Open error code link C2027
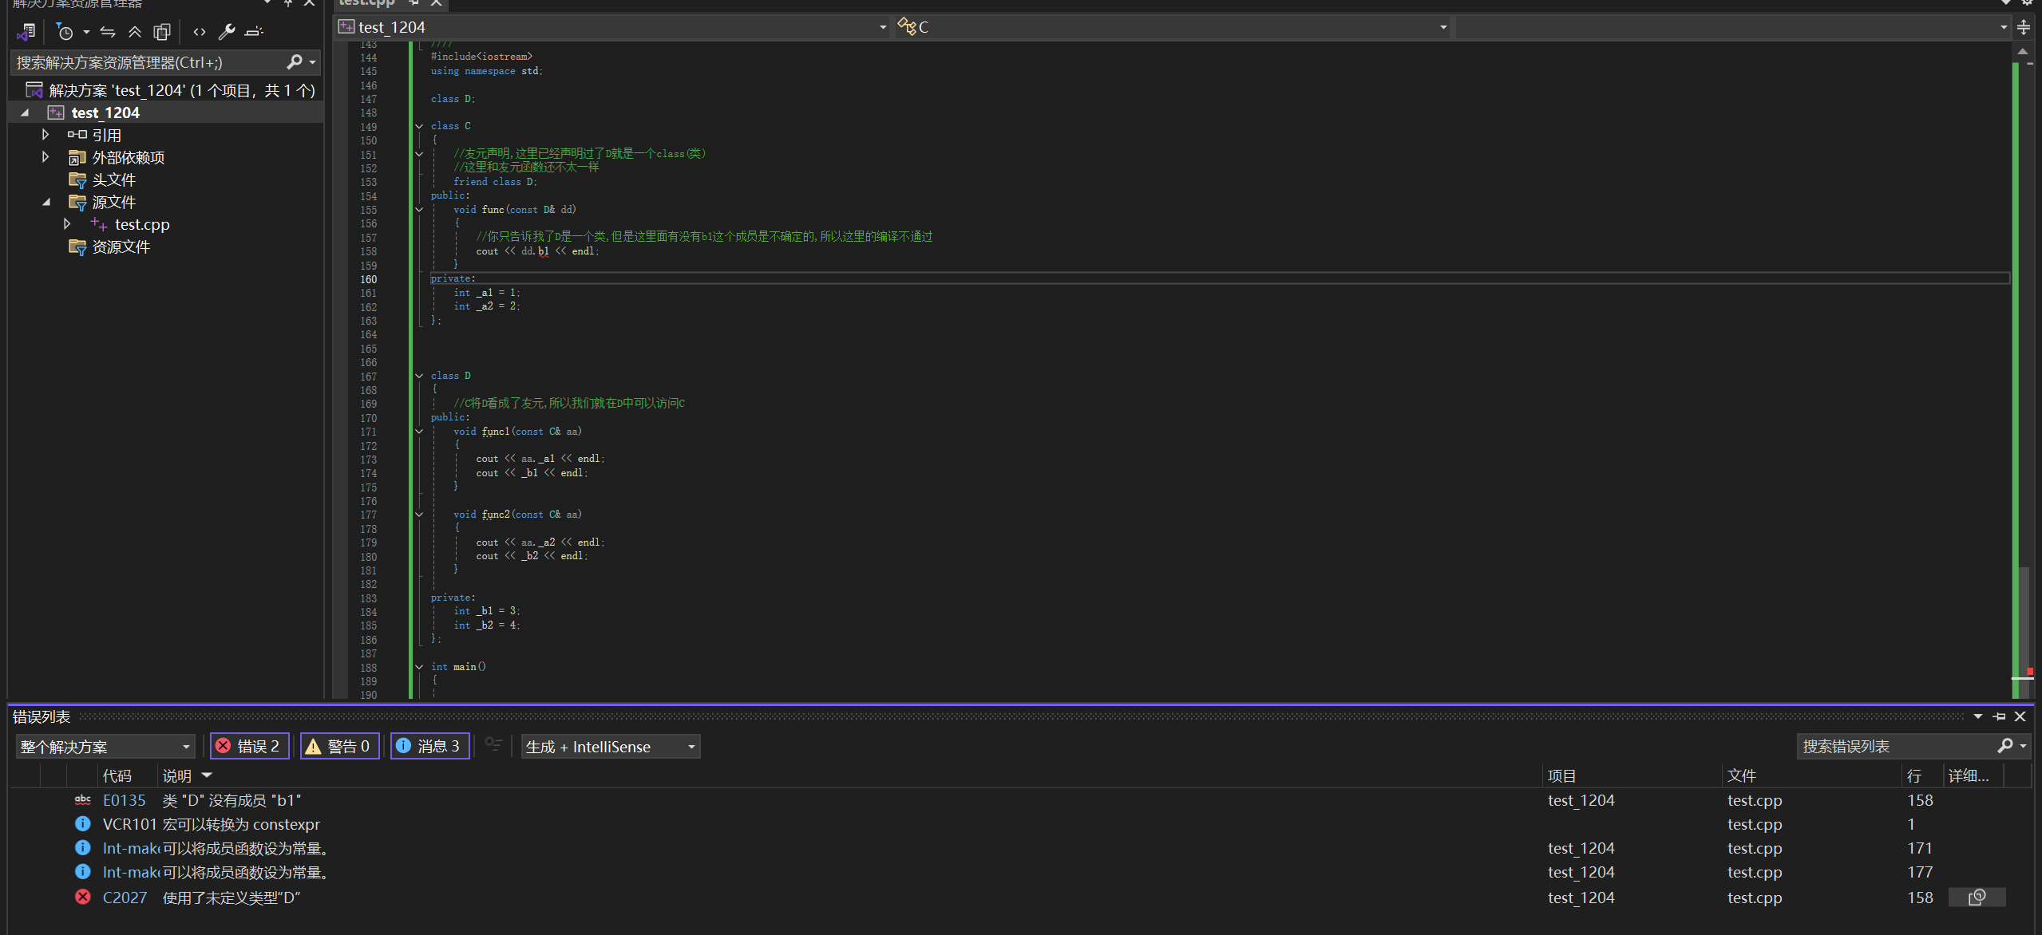 [125, 898]
